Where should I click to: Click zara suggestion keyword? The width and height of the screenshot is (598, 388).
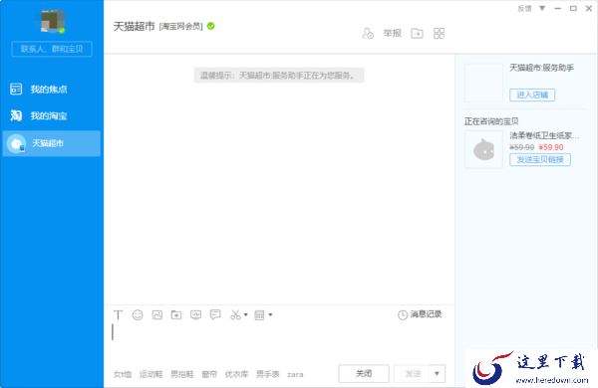coord(295,375)
